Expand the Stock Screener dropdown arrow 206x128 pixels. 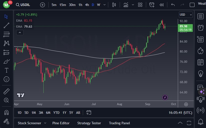(x=45, y=123)
